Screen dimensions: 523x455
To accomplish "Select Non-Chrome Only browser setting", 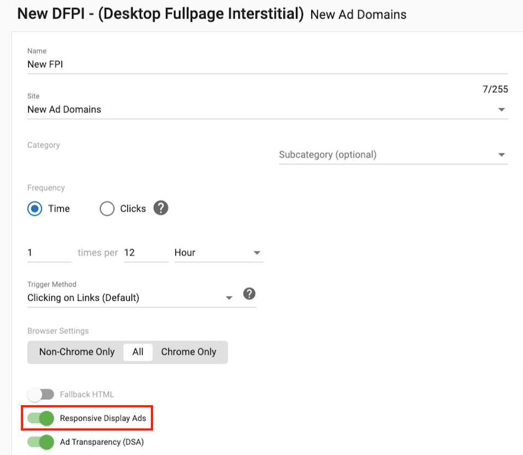I will 76,352.
